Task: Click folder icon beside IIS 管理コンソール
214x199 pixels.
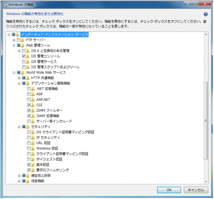Action: 27,56
